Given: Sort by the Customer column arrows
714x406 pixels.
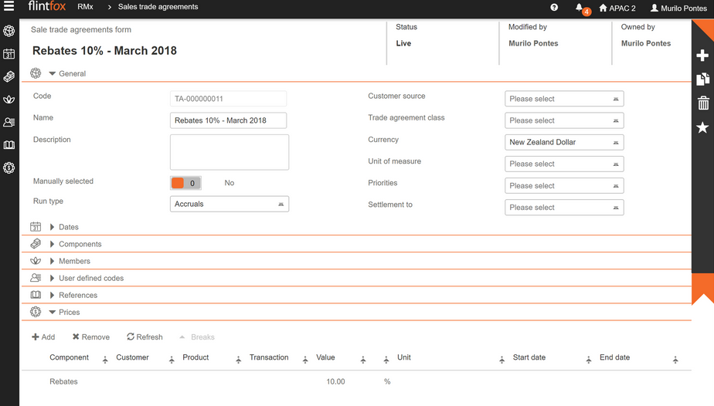Looking at the screenshot, I should (172, 360).
